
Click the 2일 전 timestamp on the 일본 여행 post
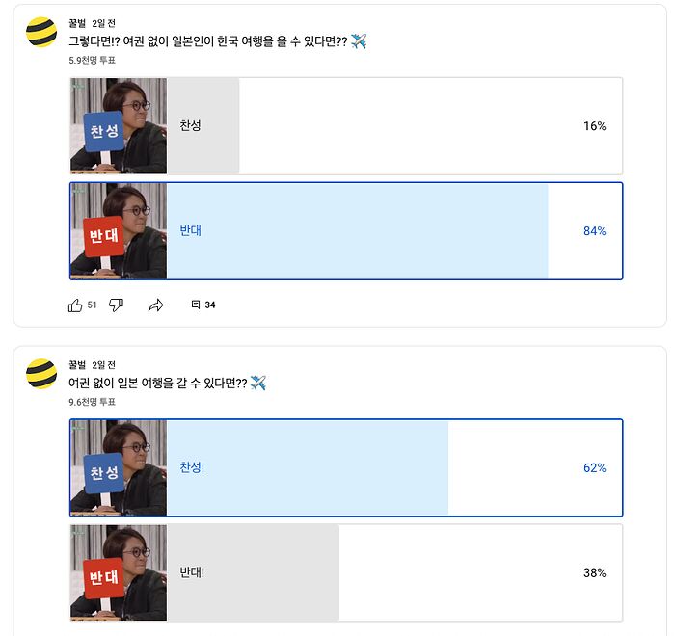[104, 365]
